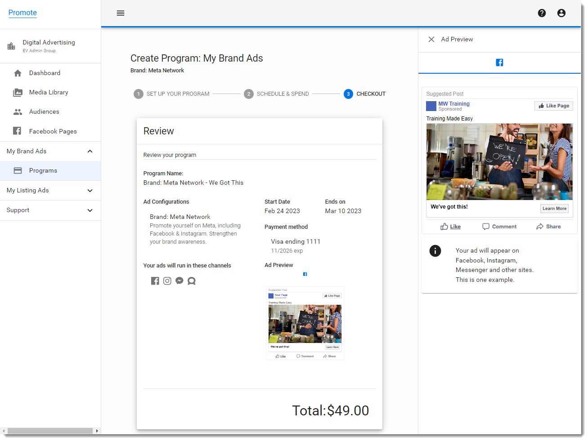
Task: Close the Ad Preview panel
Action: point(431,40)
